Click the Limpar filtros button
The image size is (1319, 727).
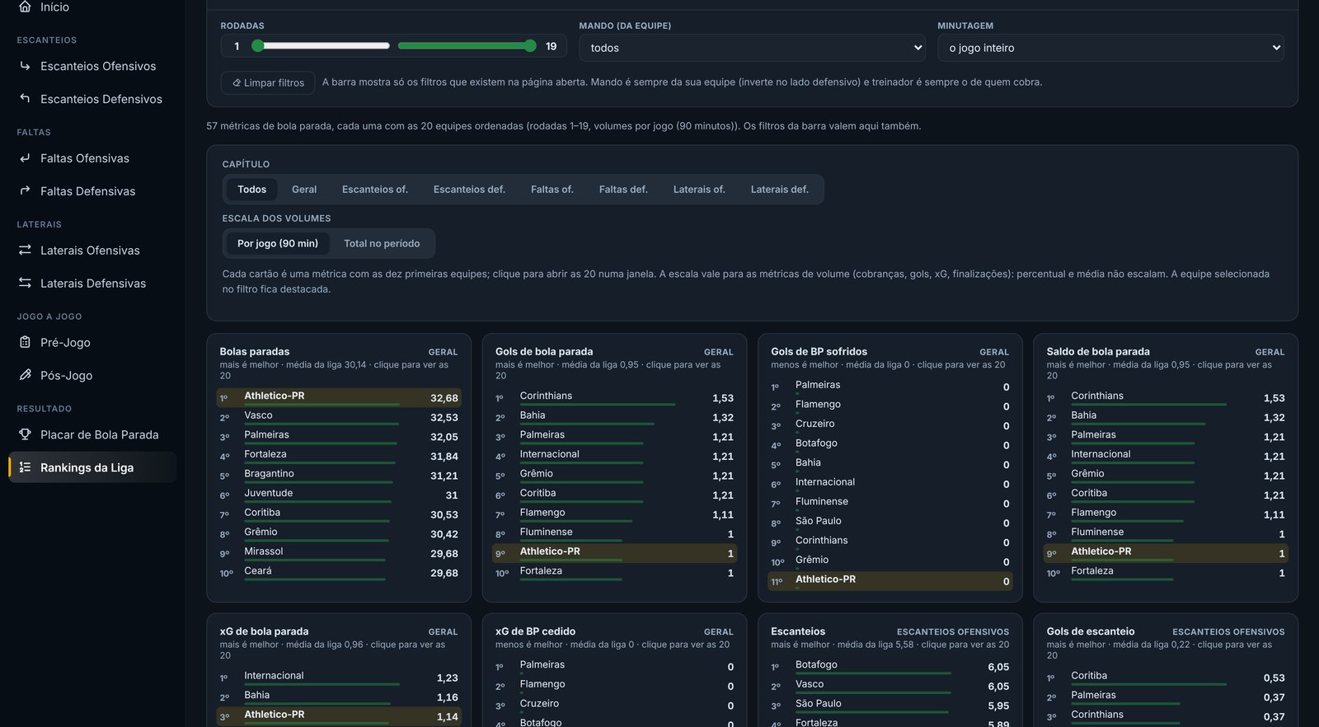[268, 83]
